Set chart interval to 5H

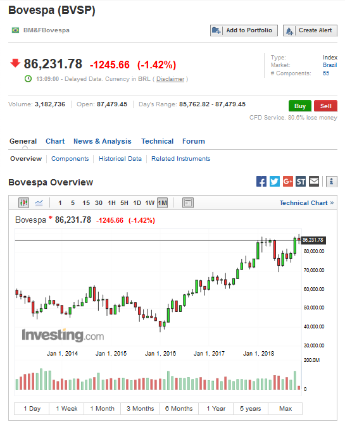coord(124,203)
